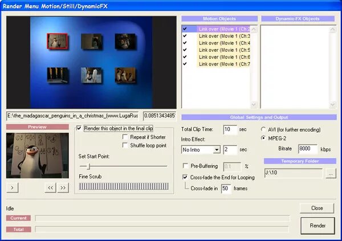Screen dimensions: 342x241
Task: Select the red-framed penguin menu thumbnail
Action: click(57, 41)
